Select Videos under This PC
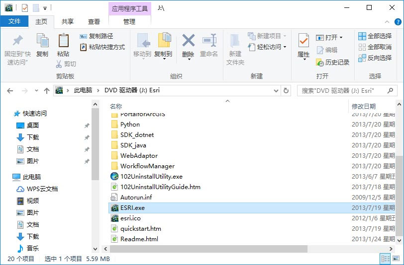This screenshot has width=404, height=265. coord(28,201)
